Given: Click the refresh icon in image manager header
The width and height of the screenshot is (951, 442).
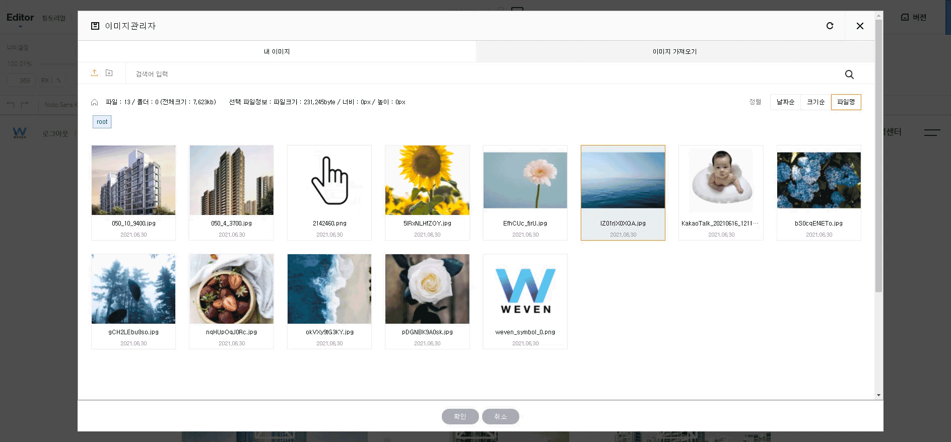Looking at the screenshot, I should point(830,26).
